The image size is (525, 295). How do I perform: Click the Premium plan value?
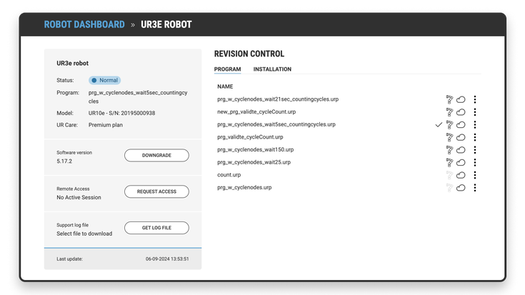106,125
